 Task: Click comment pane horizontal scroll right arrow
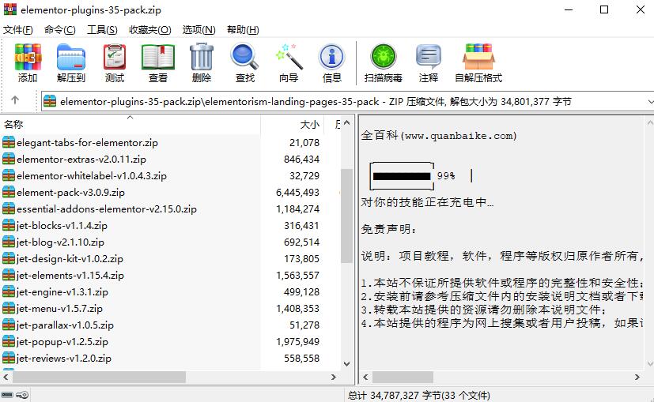637,377
